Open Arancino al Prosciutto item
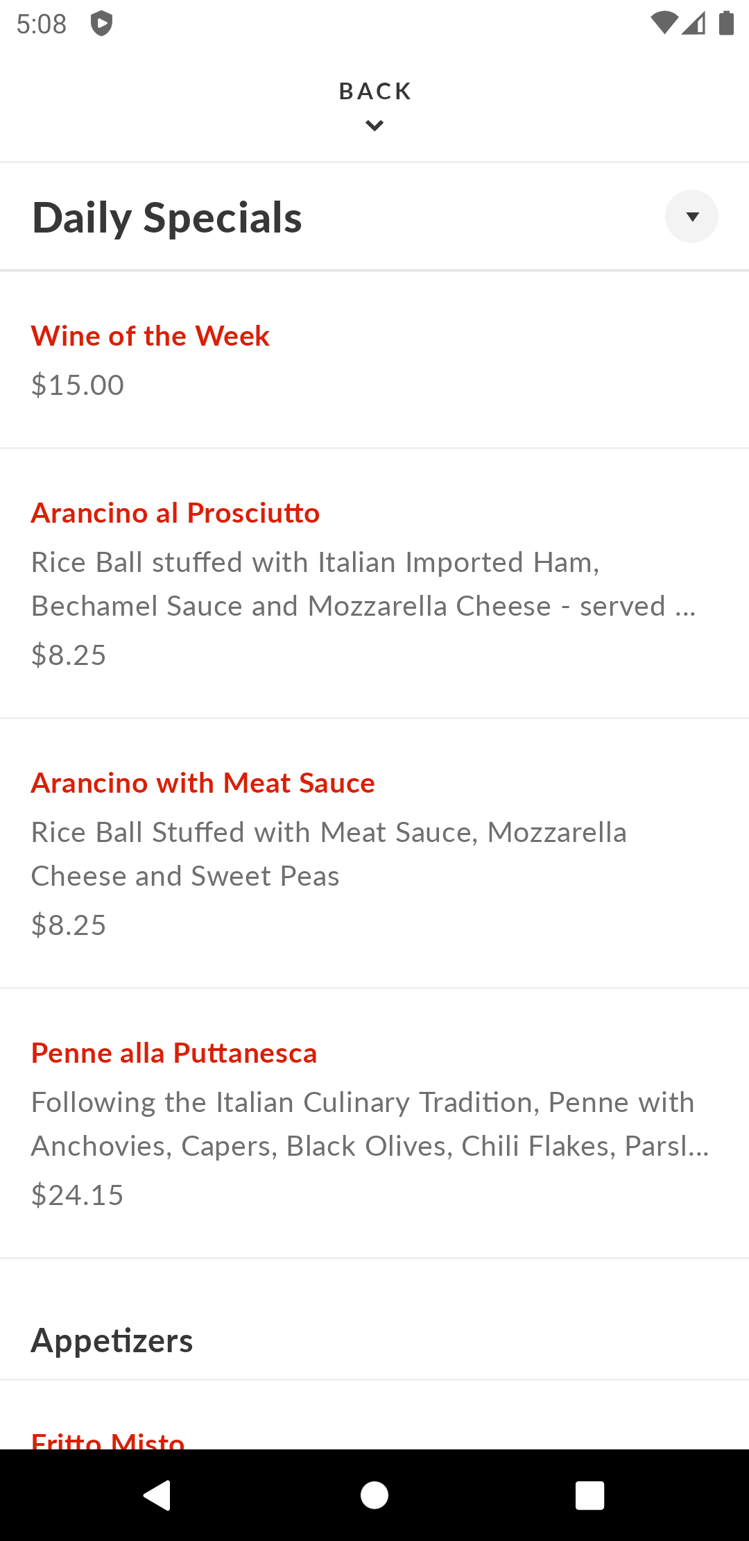The width and height of the screenshot is (749, 1541). click(175, 513)
